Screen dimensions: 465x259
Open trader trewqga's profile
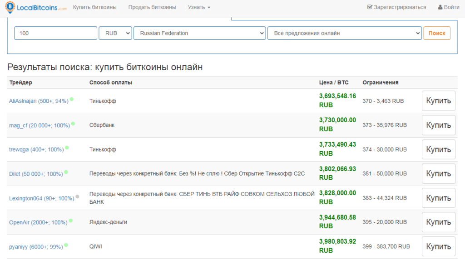coord(36,149)
